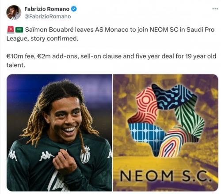The width and height of the screenshot is (221, 194).
Task: Click the Saudi Arabia flag emoji
Action: click(x=19, y=30)
